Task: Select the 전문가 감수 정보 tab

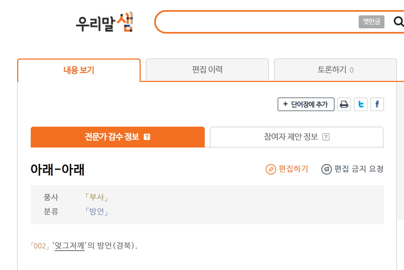Action: [118, 137]
